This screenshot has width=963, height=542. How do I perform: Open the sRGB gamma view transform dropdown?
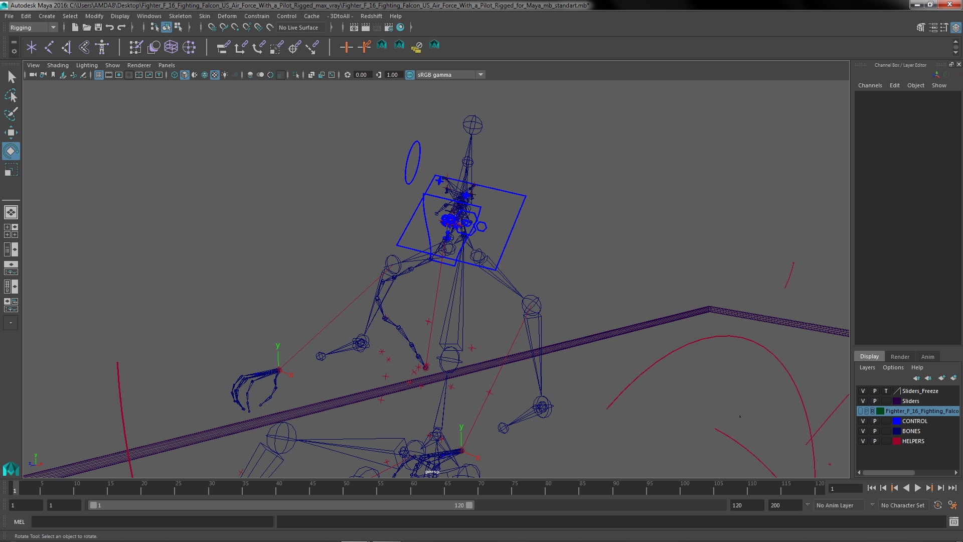coord(450,75)
